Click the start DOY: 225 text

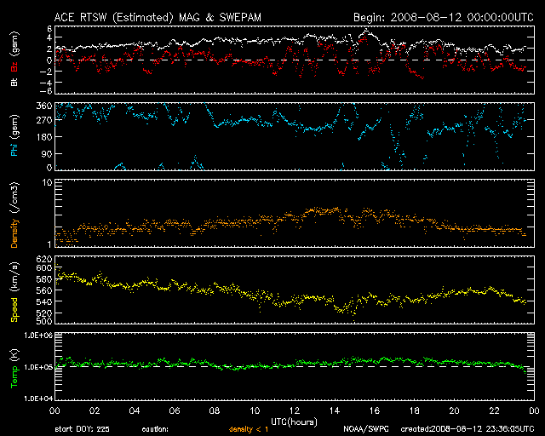(x=83, y=429)
